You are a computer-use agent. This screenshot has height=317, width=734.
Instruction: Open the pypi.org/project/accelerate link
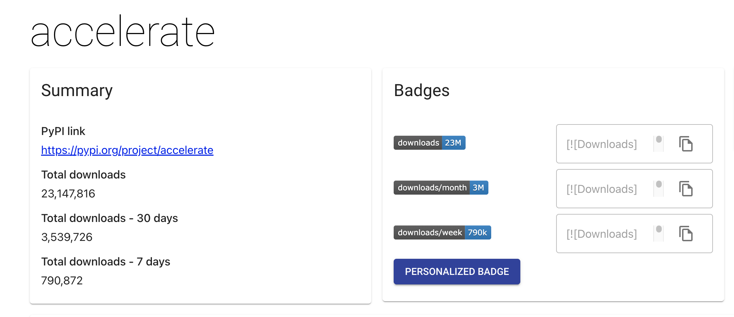click(x=127, y=150)
